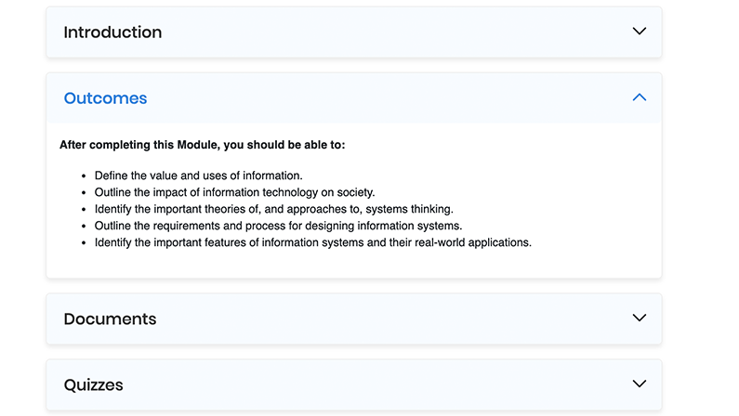
Task: Select the 'real-world applications' outcome line
Action: (x=313, y=242)
